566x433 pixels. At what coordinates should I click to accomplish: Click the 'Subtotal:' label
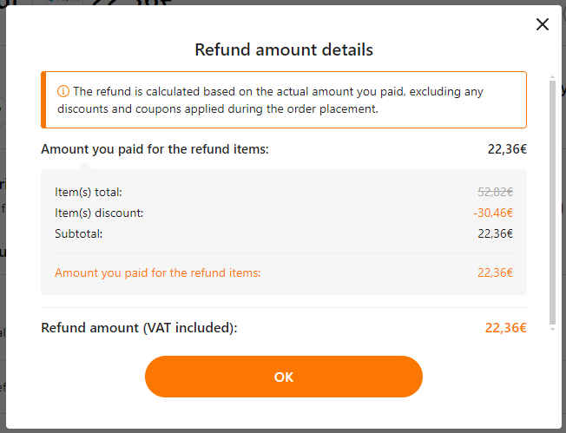point(79,233)
